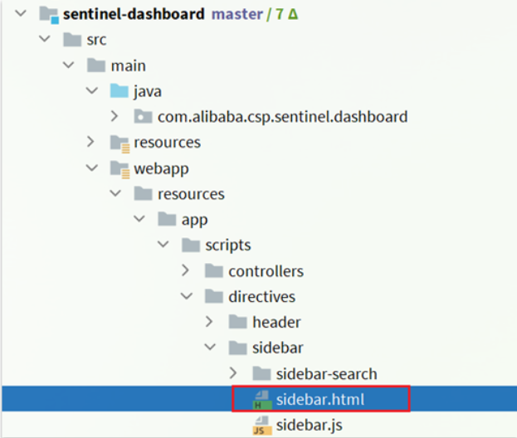The image size is (517, 438).
Task: Expand the controllers folder
Action: [x=185, y=270]
